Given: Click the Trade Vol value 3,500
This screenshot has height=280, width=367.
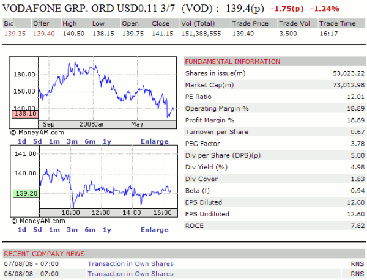Looking at the screenshot, I should click(x=288, y=34).
